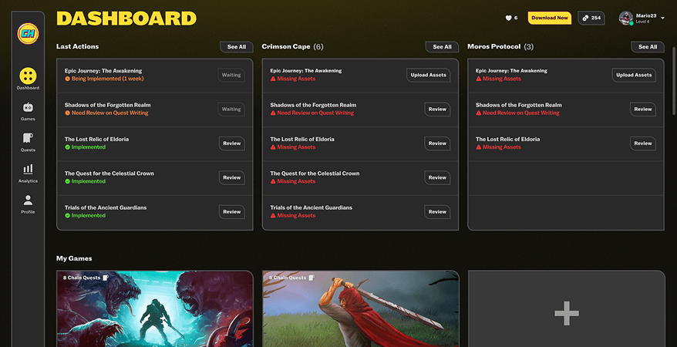Click See All for Last Actions
This screenshot has height=347, width=677.
click(237, 47)
